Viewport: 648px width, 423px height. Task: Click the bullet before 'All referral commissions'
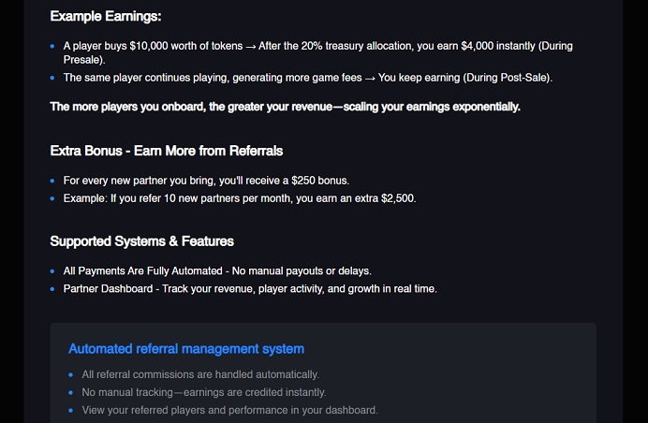[70, 374]
